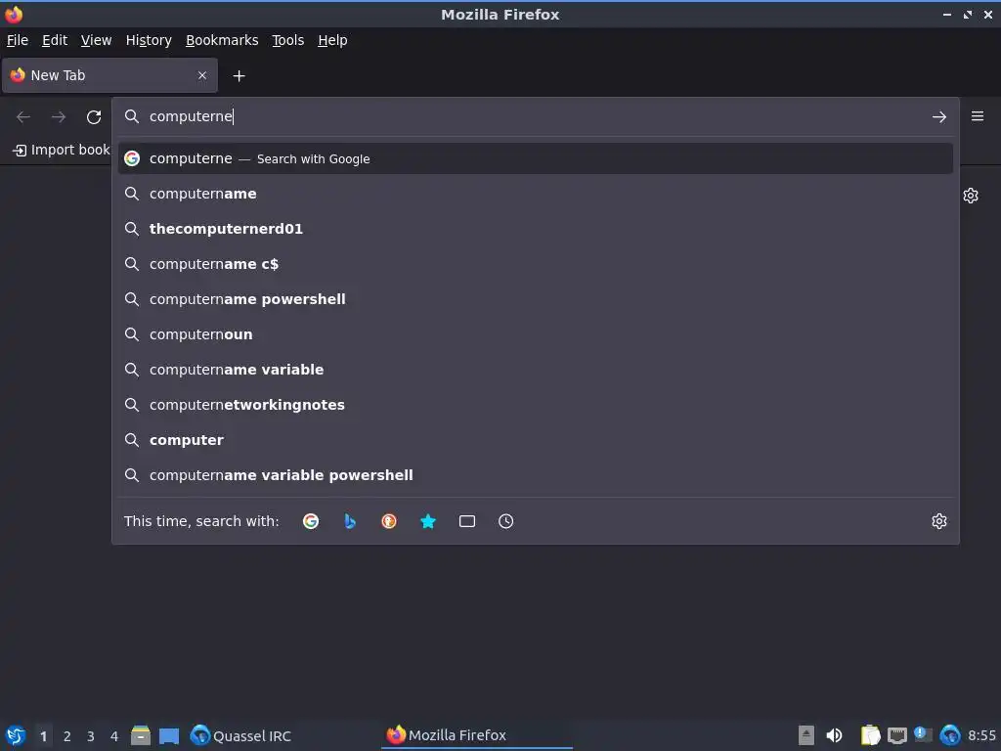Open the Tools menu
Screen dimensions: 1001x751
tap(288, 40)
